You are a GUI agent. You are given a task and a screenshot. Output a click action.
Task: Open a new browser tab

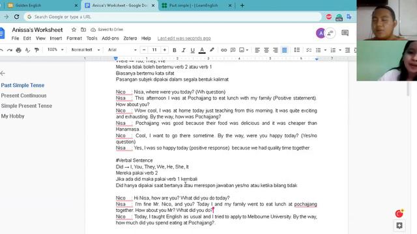coord(242,5)
